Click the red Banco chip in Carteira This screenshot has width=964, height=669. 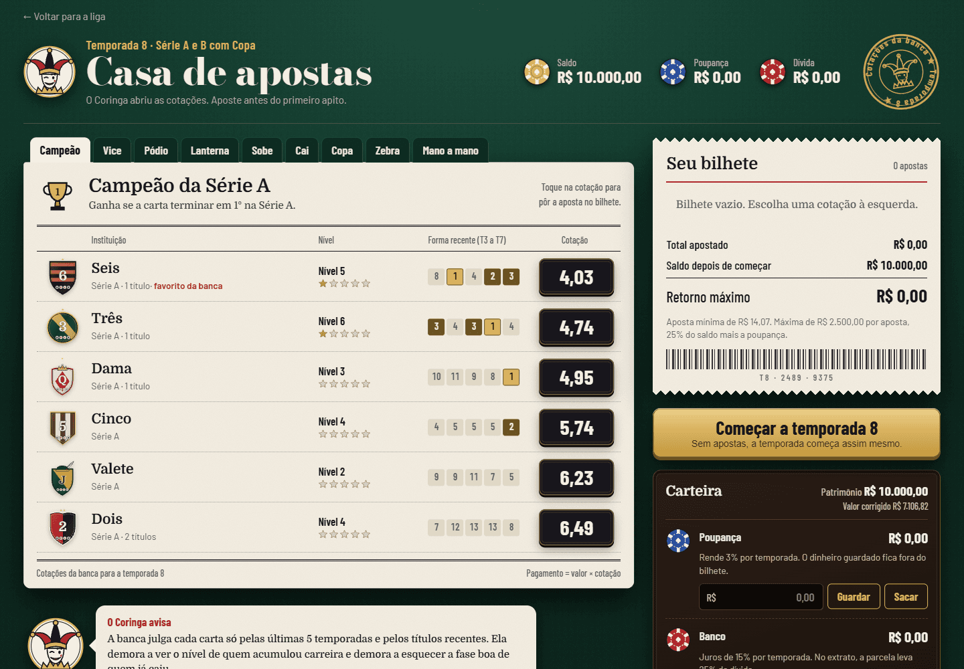coord(678,640)
